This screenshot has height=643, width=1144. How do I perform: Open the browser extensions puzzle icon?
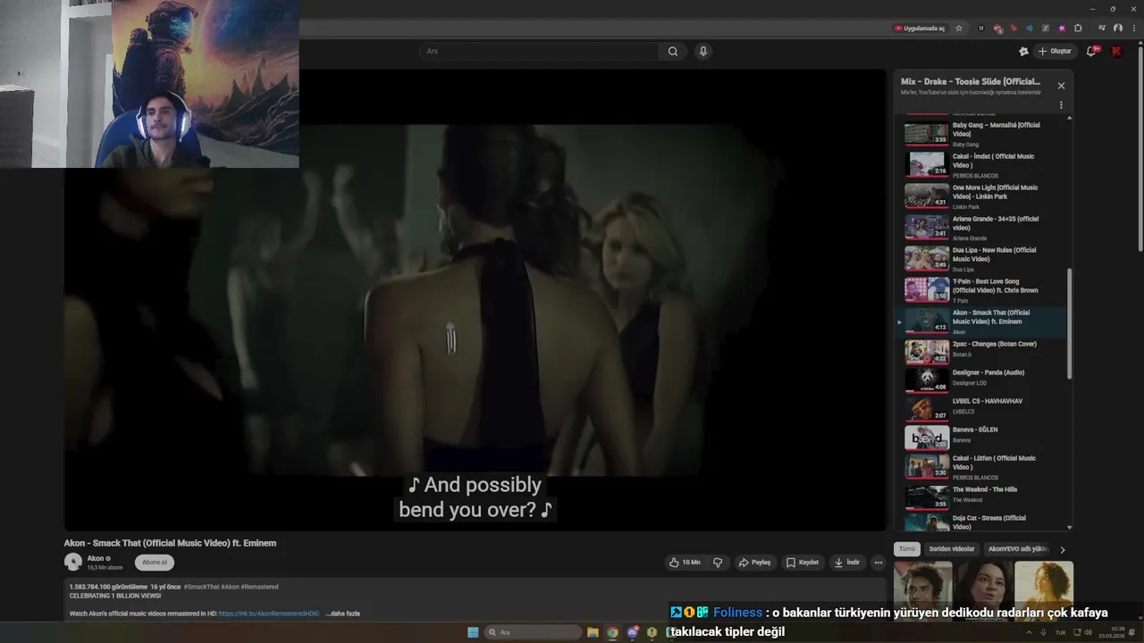(x=1078, y=28)
